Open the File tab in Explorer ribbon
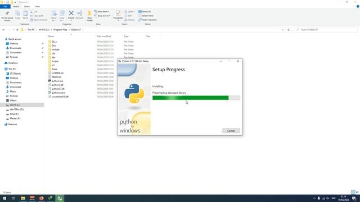The image size is (360, 202). point(5,6)
